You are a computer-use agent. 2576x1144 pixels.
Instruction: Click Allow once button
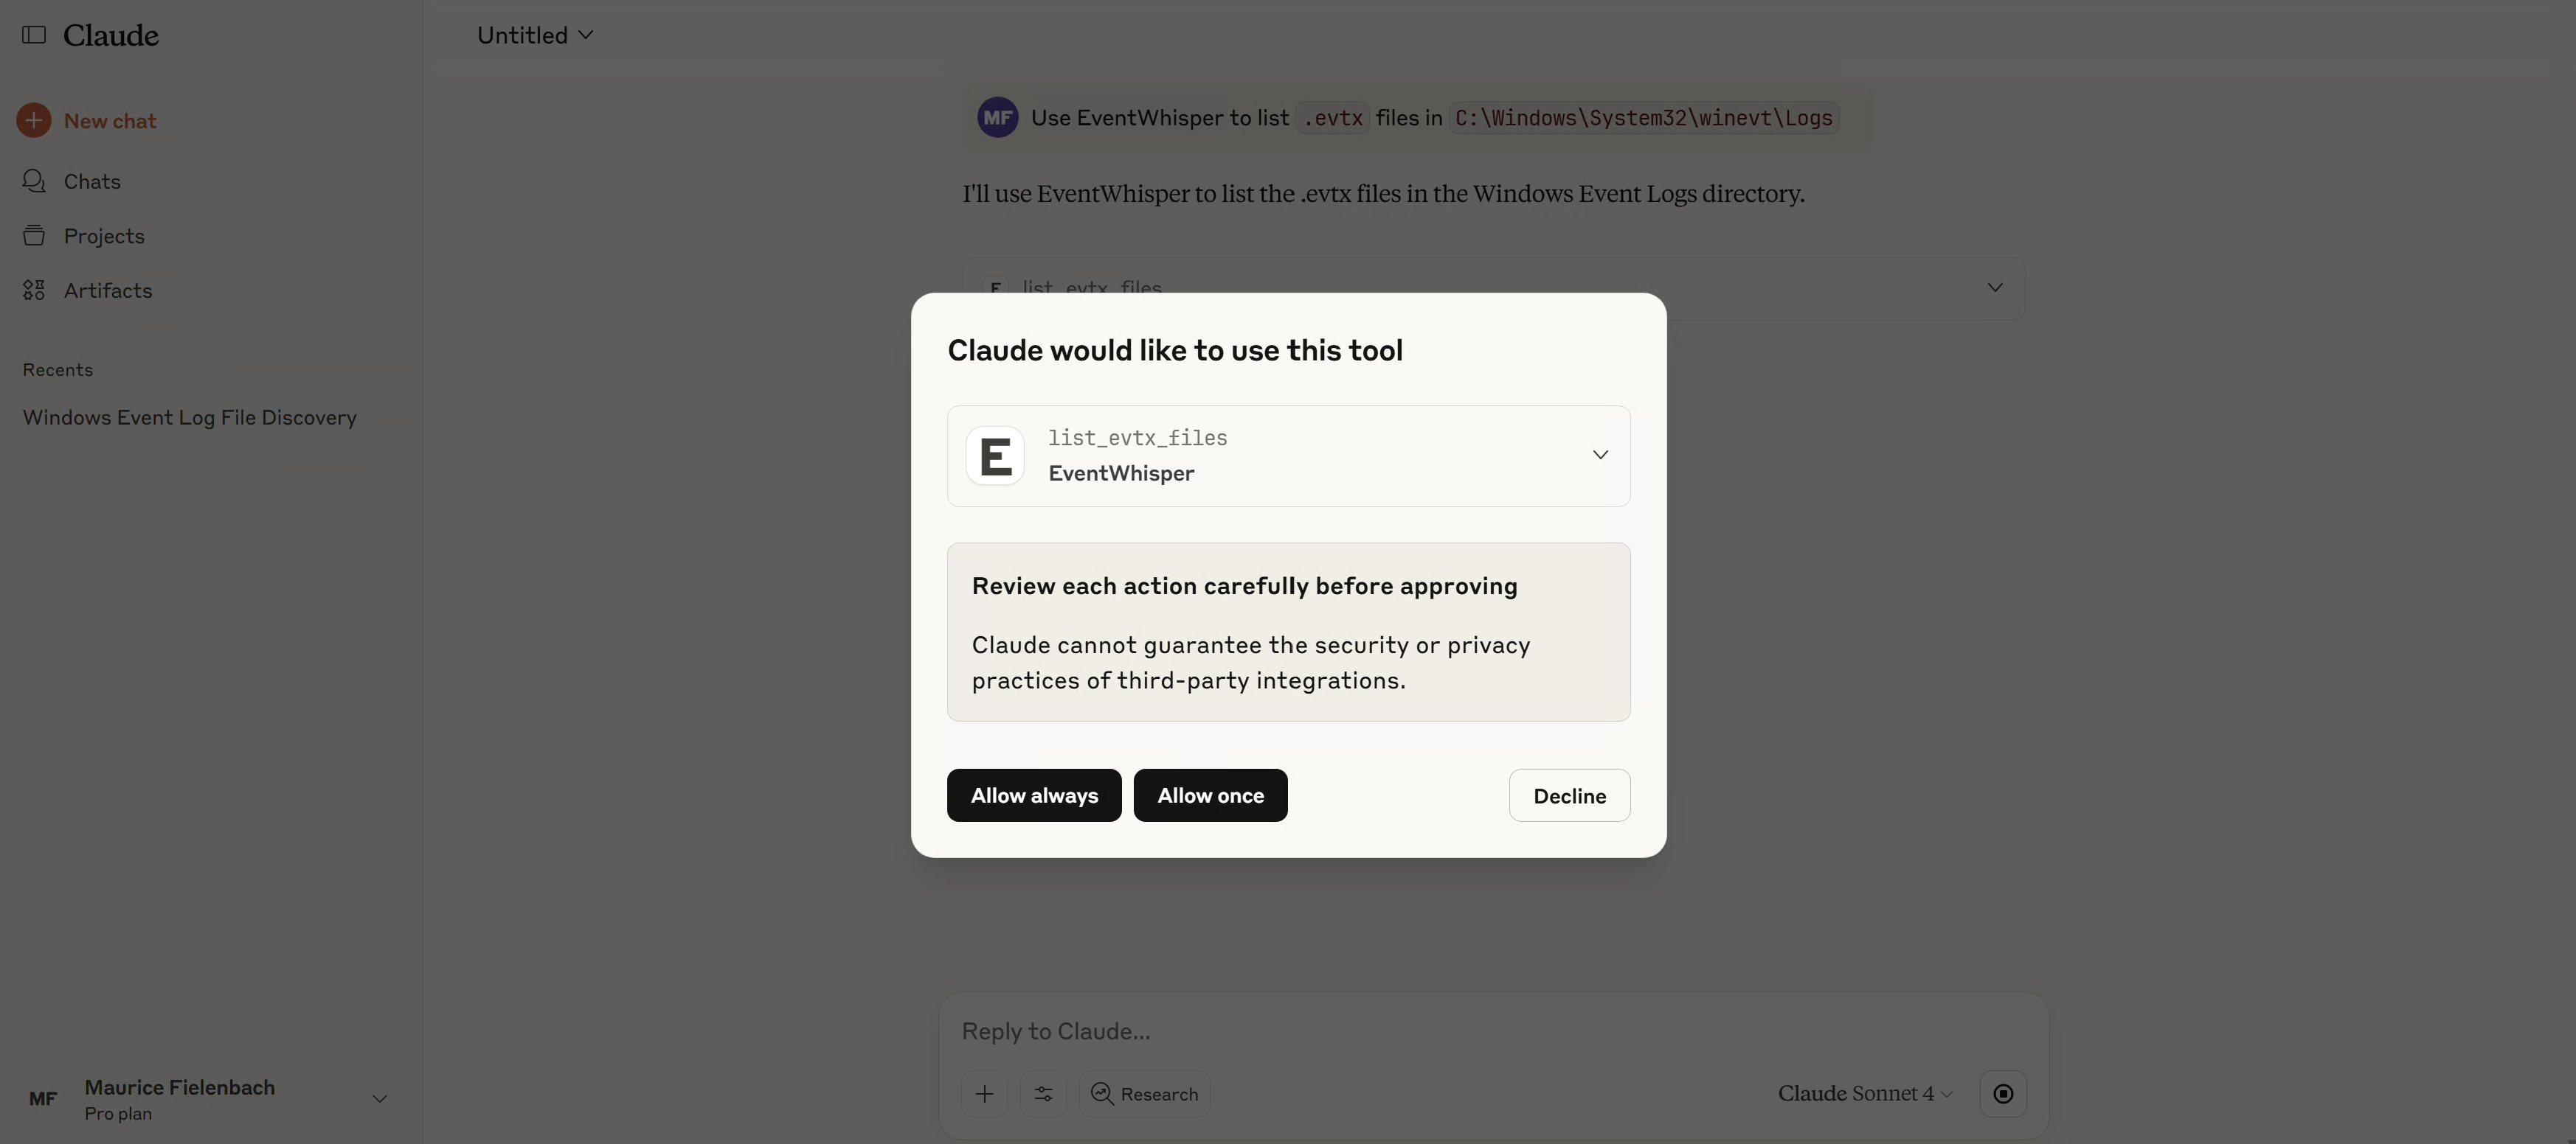click(1210, 795)
